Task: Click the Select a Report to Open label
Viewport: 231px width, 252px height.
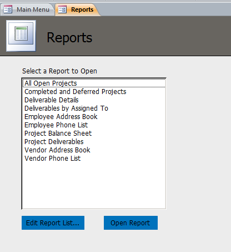Action: coord(59,71)
